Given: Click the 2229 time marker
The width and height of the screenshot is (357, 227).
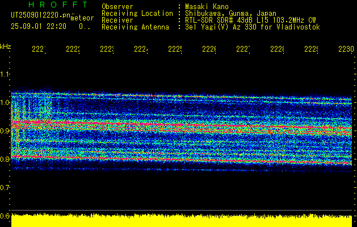Looking at the screenshot, I should click(312, 49).
